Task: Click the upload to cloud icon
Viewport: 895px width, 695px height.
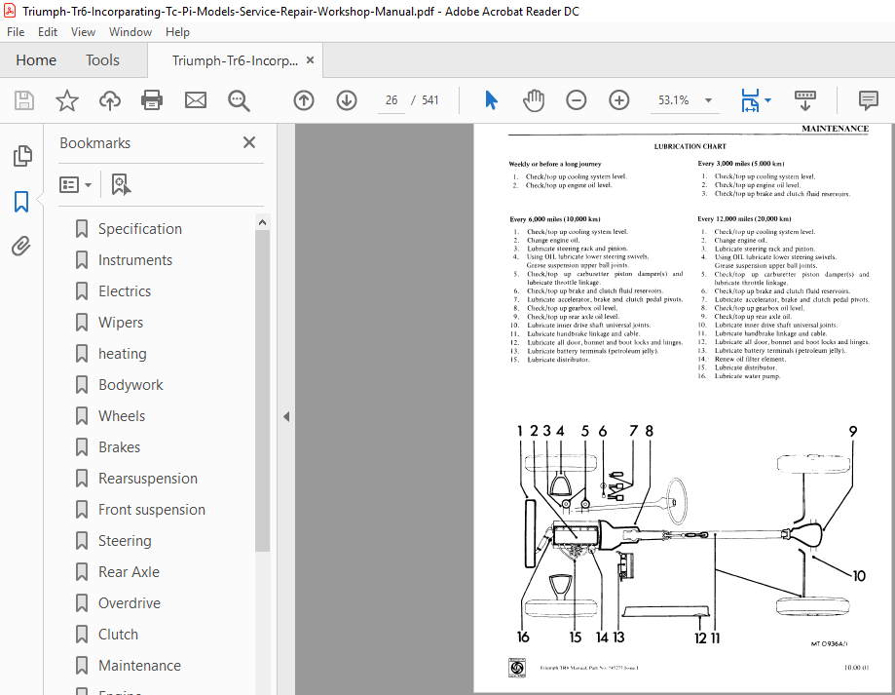Action: click(x=110, y=100)
